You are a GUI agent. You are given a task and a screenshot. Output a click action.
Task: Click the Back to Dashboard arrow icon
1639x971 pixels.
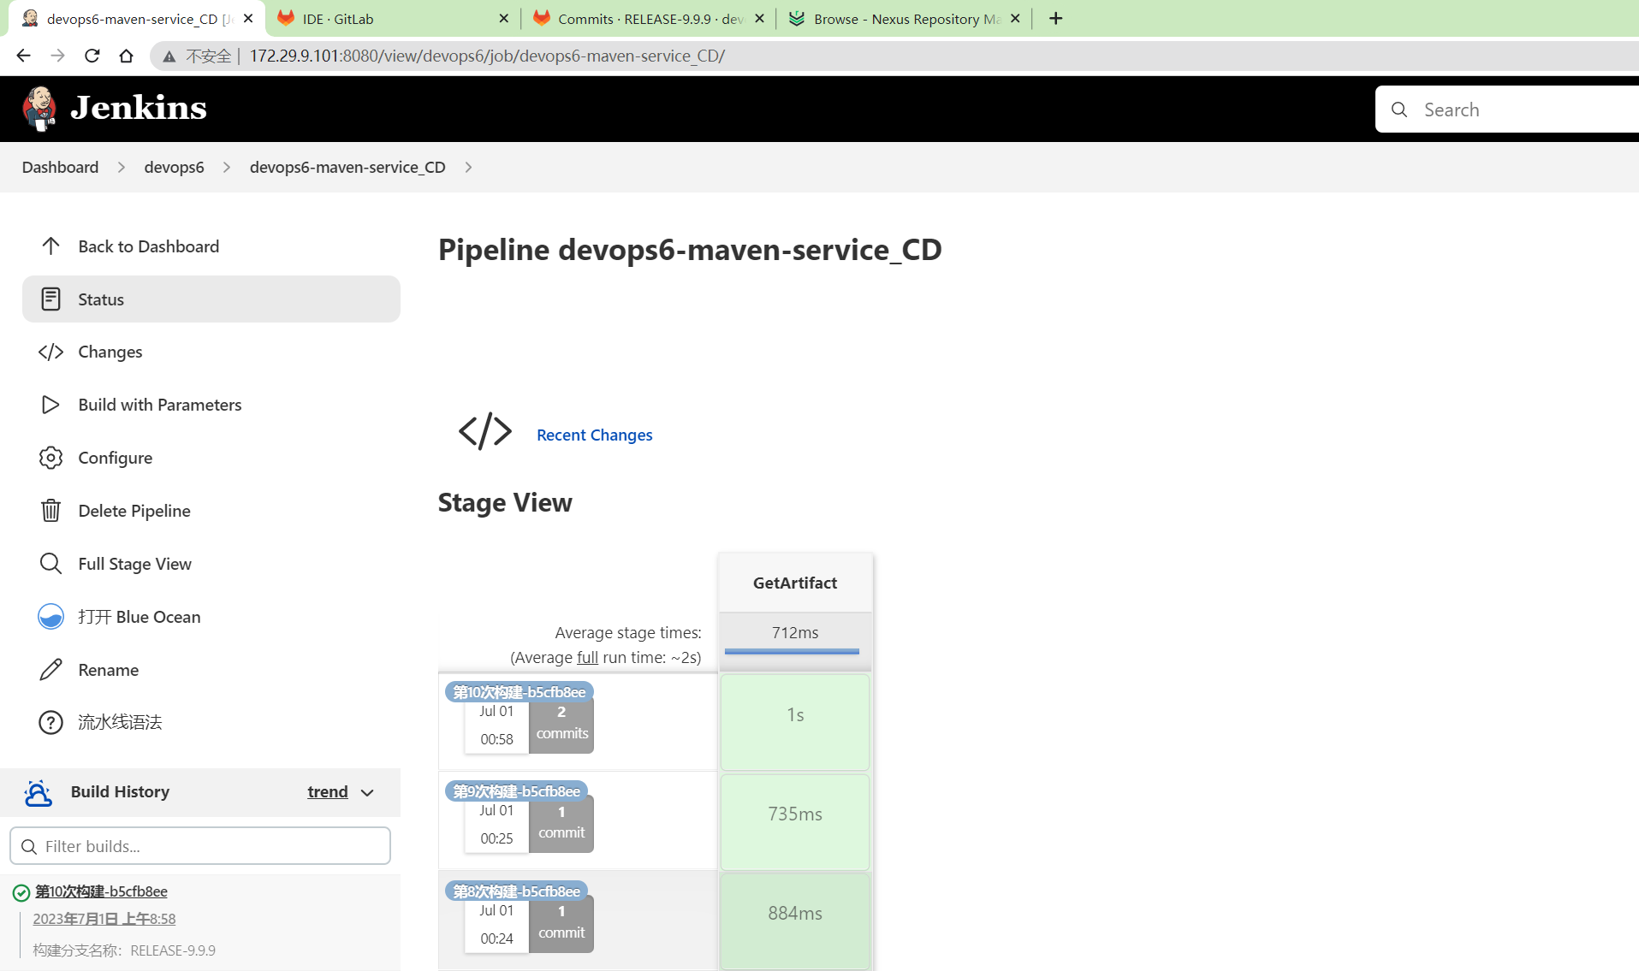click(x=50, y=246)
